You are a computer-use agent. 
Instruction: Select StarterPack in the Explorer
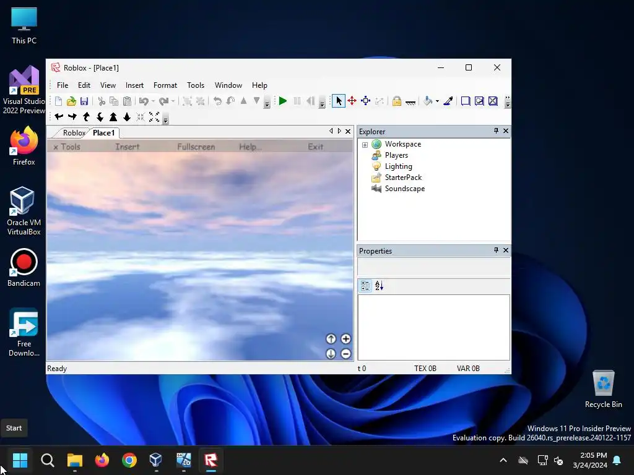coord(403,178)
